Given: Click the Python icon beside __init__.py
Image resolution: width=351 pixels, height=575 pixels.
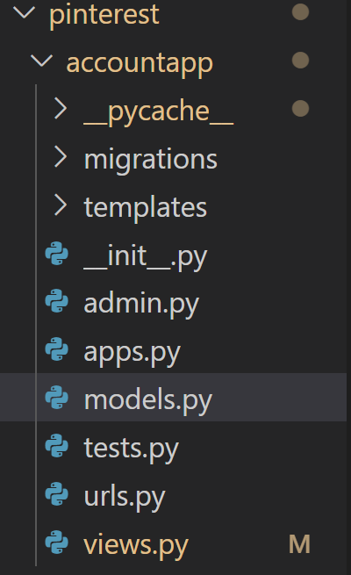Looking at the screenshot, I should click(x=57, y=253).
